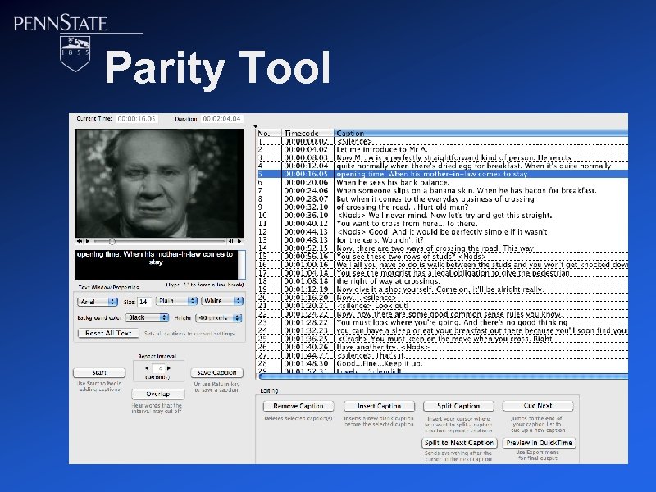Click the No. column header
Image resolution: width=656 pixels, height=492 pixels.
(x=269, y=133)
